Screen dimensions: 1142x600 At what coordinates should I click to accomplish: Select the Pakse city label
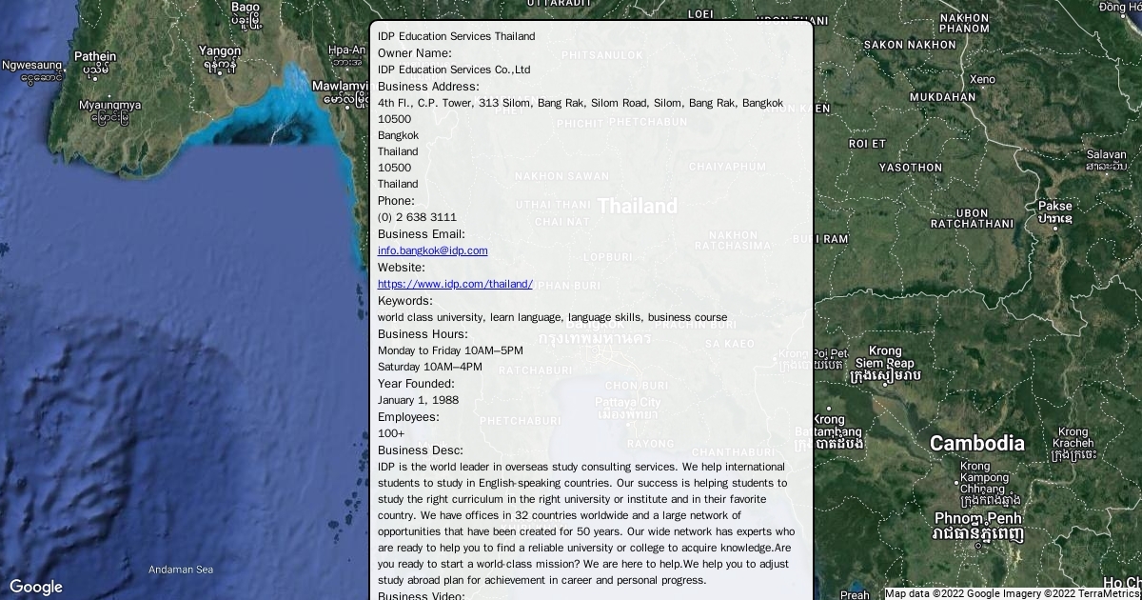(x=1054, y=206)
